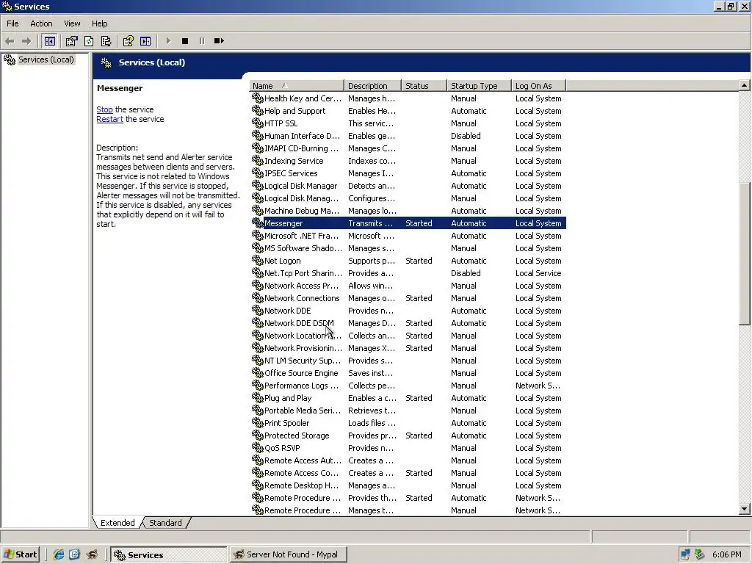This screenshot has height=564, width=752.
Task: Select the Network Connections service
Action: [408, 298]
